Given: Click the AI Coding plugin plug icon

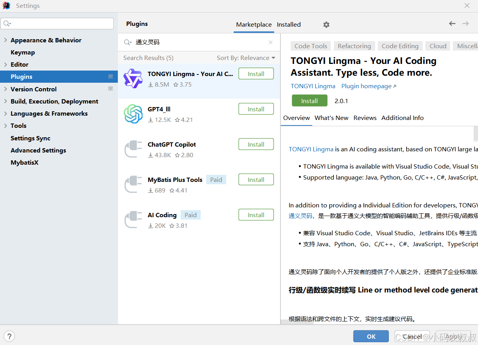Looking at the screenshot, I should pyautogui.click(x=133, y=220).
